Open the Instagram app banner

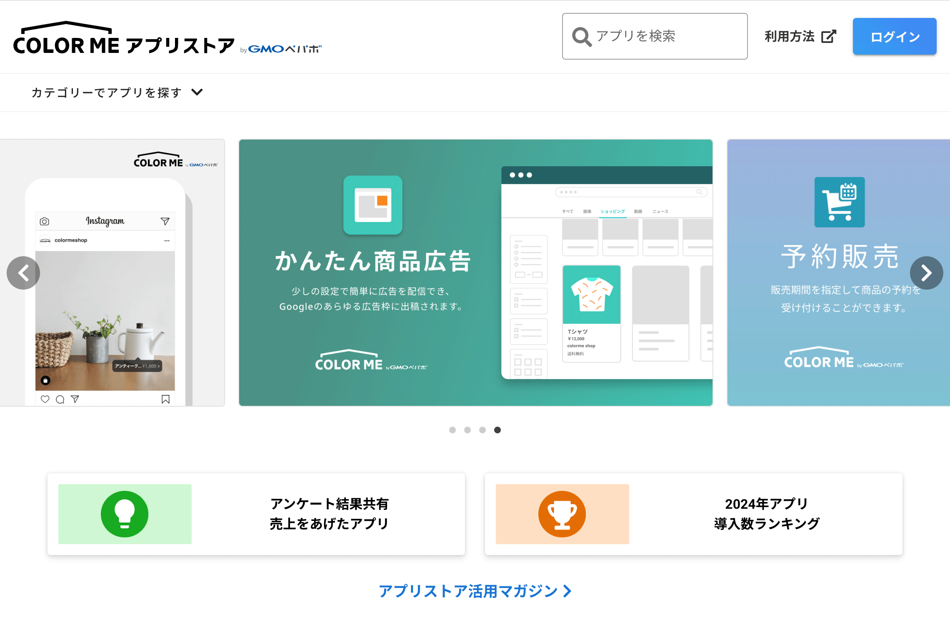[112, 272]
